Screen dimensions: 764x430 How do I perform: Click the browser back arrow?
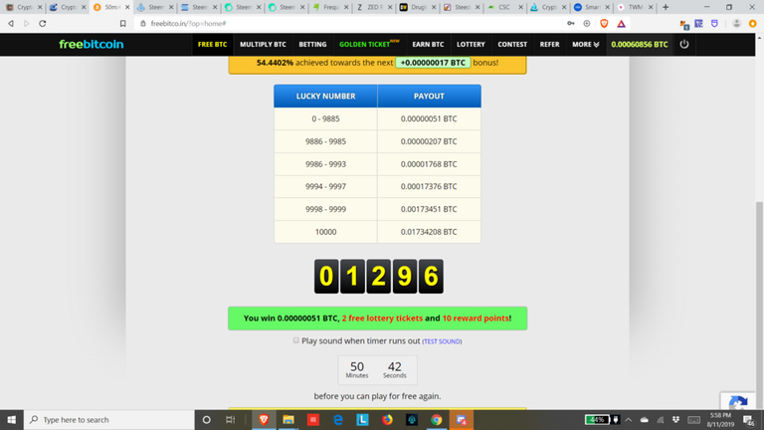(11, 24)
